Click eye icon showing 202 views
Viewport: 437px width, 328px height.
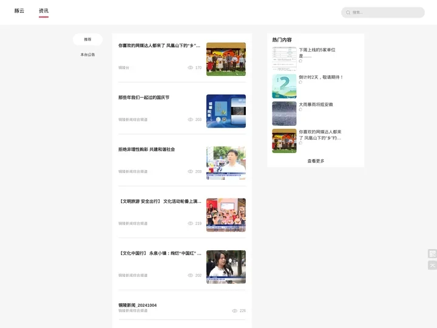[x=191, y=275]
